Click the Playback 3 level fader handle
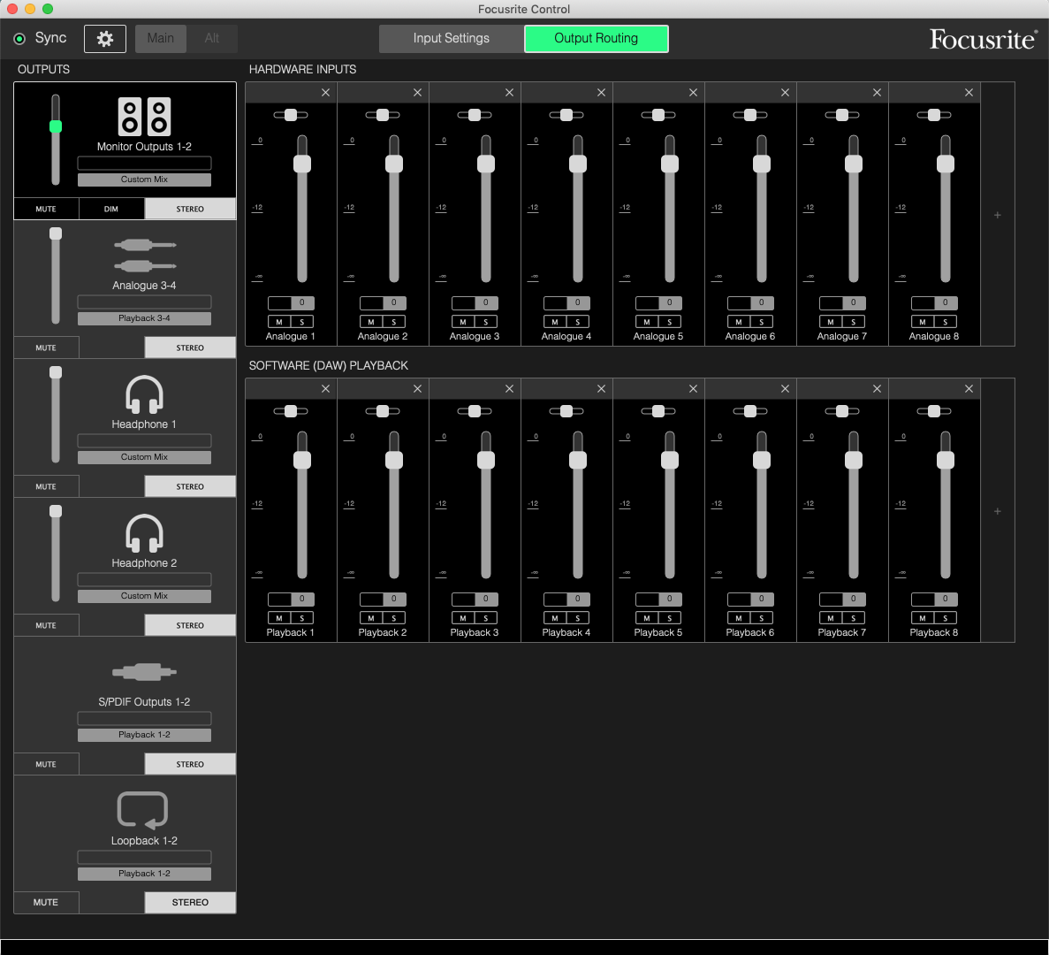This screenshot has width=1049, height=955. (x=486, y=461)
